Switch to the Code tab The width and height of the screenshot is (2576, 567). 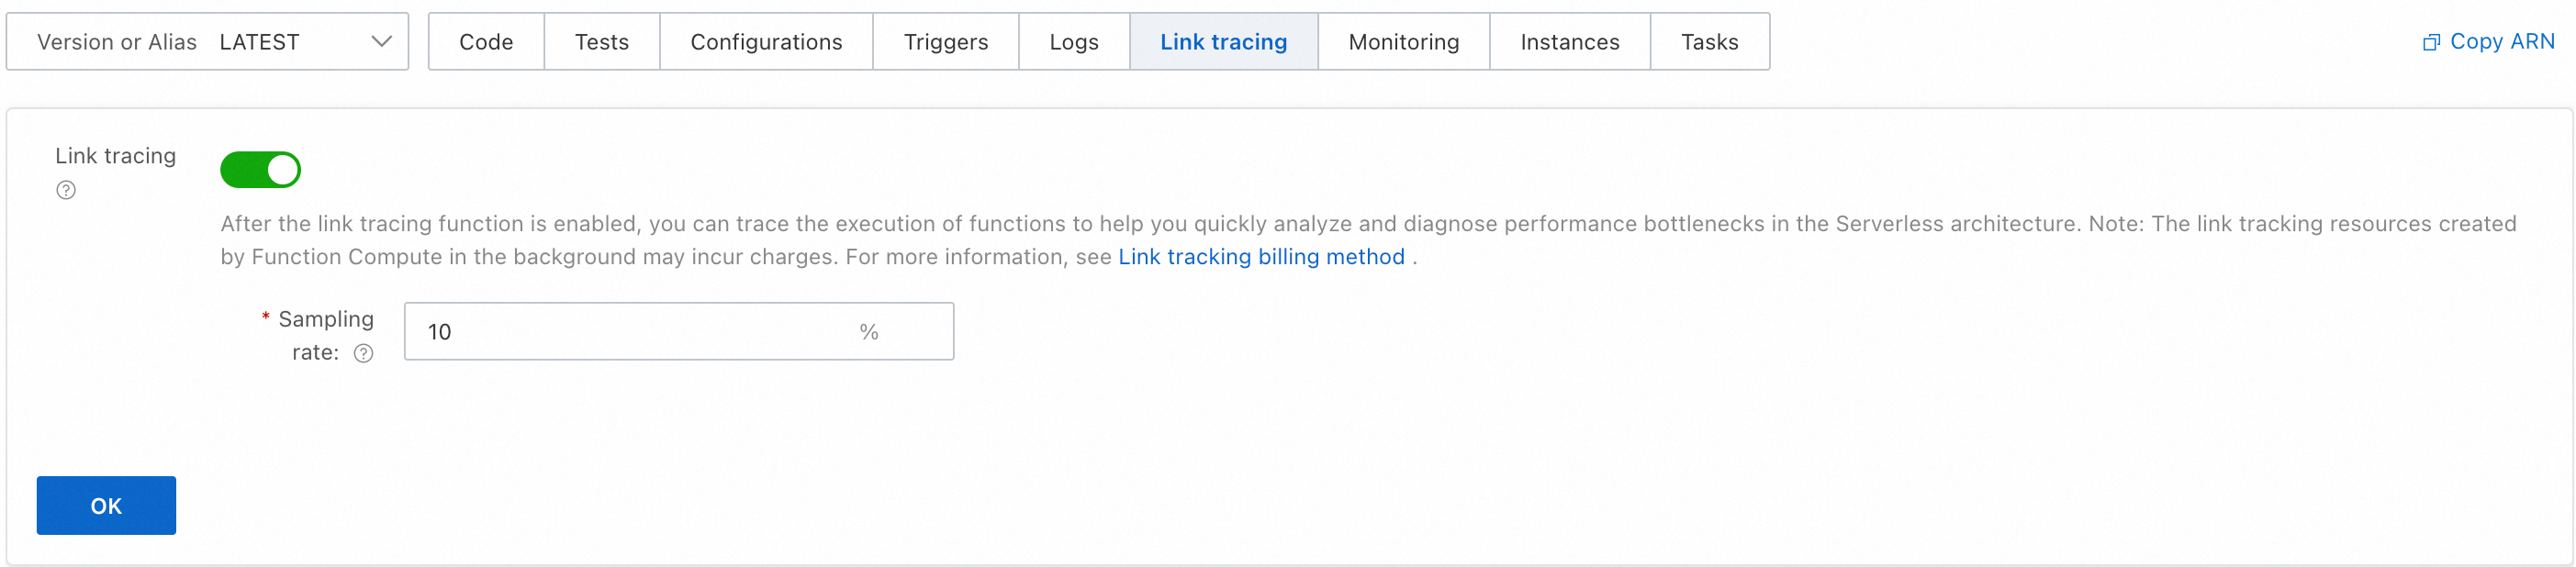point(486,42)
